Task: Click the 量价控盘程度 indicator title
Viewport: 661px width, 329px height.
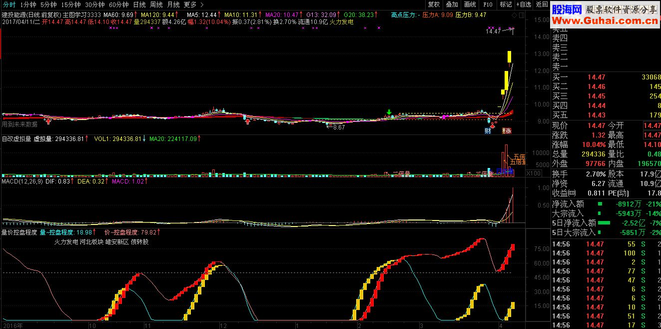Action: (19, 232)
